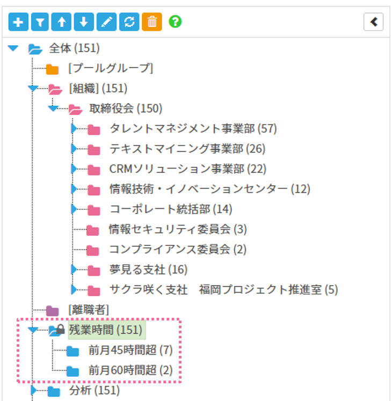Expand 夢見る支社 folder arrow

click(x=74, y=269)
